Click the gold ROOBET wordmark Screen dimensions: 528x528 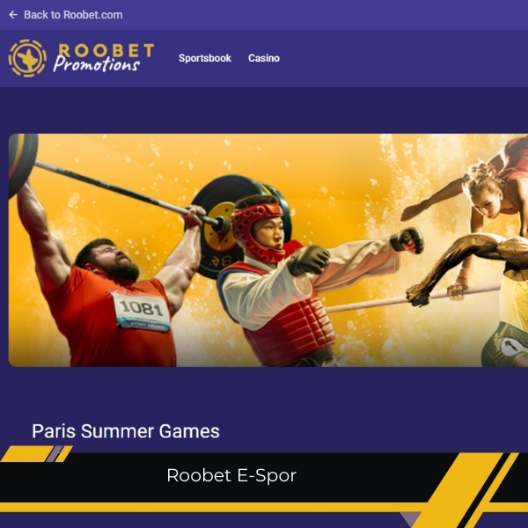(x=106, y=50)
